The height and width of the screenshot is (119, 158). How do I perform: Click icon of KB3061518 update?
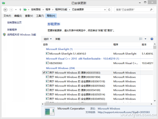47,81
